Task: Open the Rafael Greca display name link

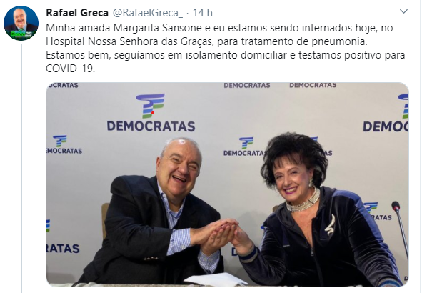Action: pyautogui.click(x=77, y=13)
